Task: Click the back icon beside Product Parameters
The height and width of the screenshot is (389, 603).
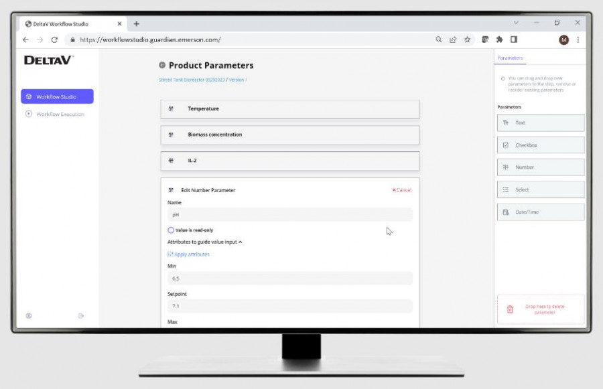Action: click(x=162, y=65)
